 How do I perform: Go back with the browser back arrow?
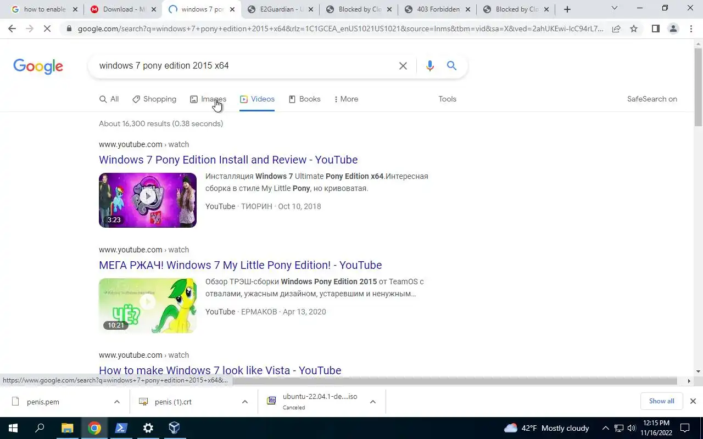(x=12, y=29)
